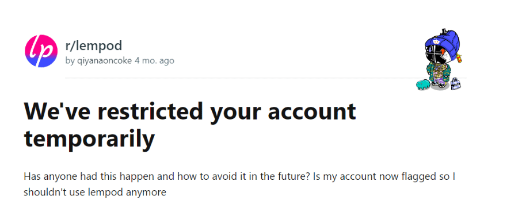Click the avatar's blue puffer hat
Viewport: 522px width, 212px height.
pyautogui.click(x=443, y=41)
